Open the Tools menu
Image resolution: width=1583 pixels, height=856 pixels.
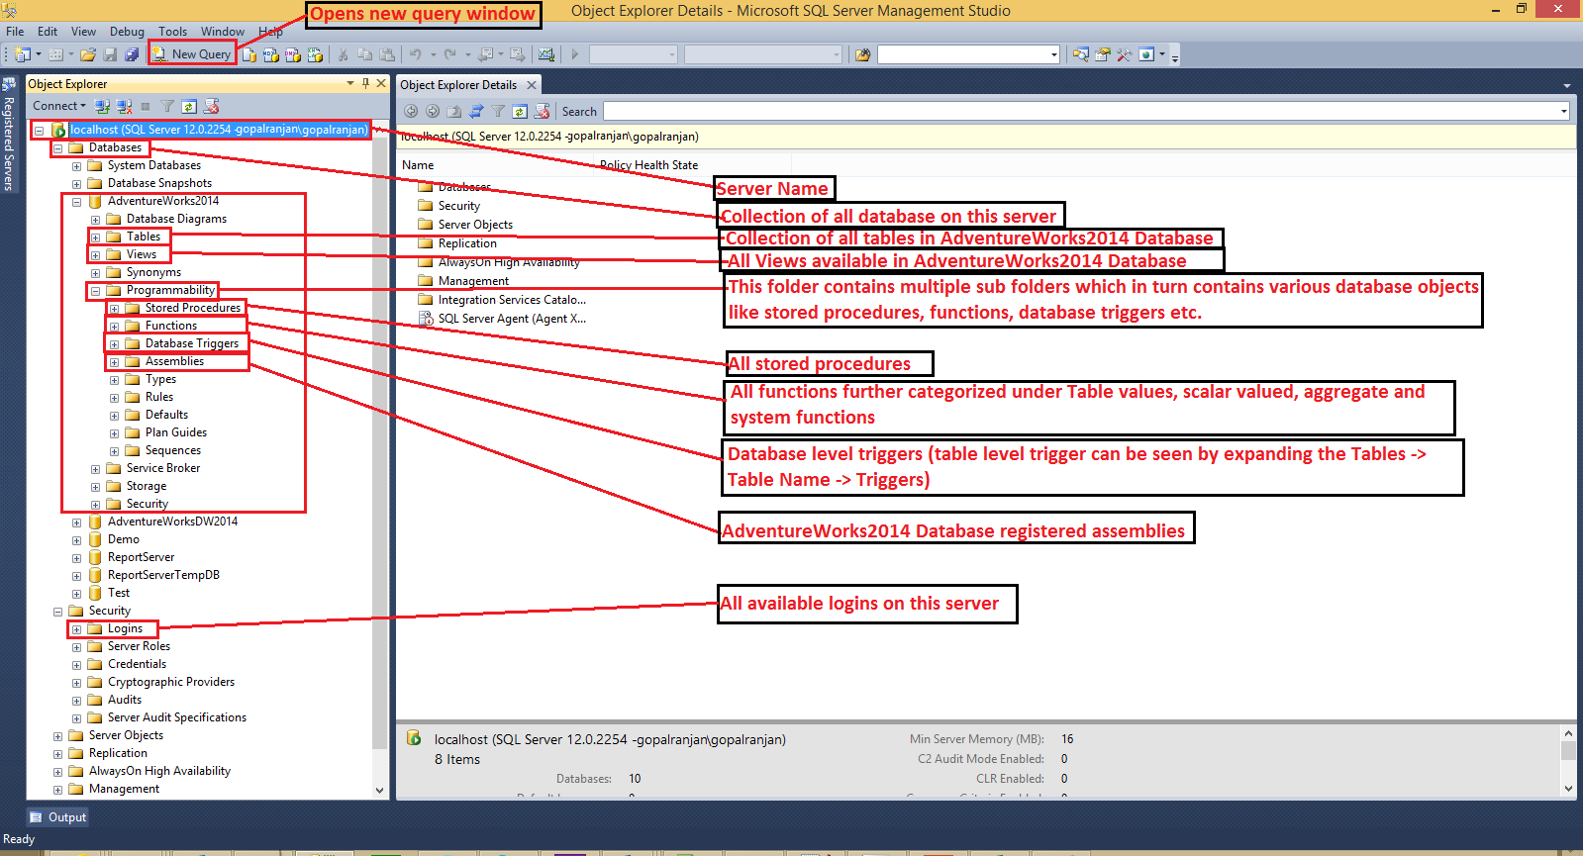point(172,31)
